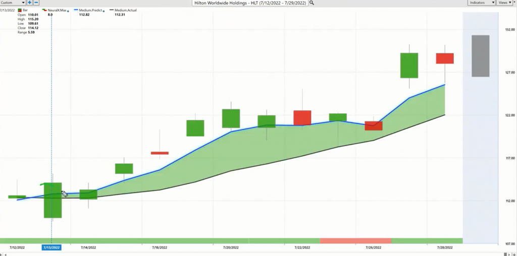Click the blue Medium.Predict legend line icon
This screenshot has width=517, height=256.
click(x=76, y=10)
